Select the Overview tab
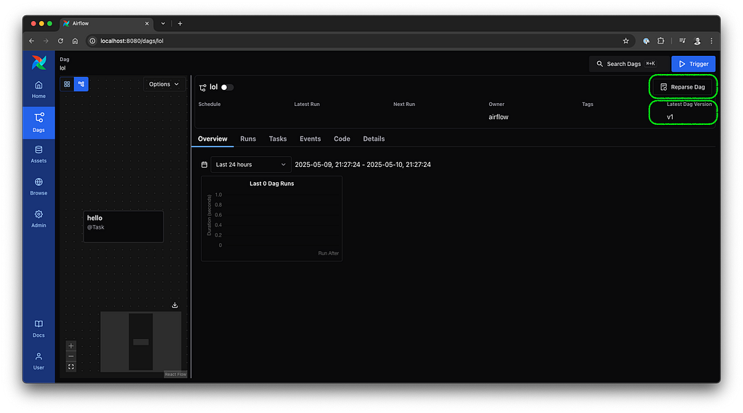This screenshot has width=743, height=413. coord(213,139)
